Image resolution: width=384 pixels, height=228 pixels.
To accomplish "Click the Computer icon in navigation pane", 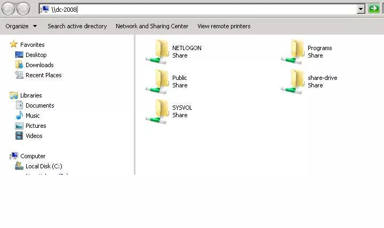I will tap(14, 156).
